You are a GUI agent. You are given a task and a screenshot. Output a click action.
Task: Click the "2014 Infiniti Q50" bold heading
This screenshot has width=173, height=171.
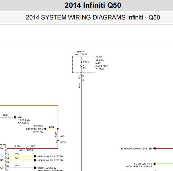(93, 5)
